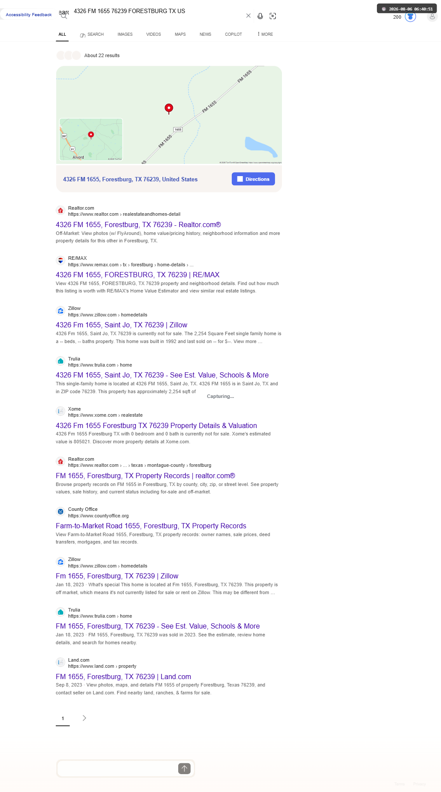Click the Zillow favicon for Saint Jo result
Viewport: 441px width, 792px height.
coord(61,311)
